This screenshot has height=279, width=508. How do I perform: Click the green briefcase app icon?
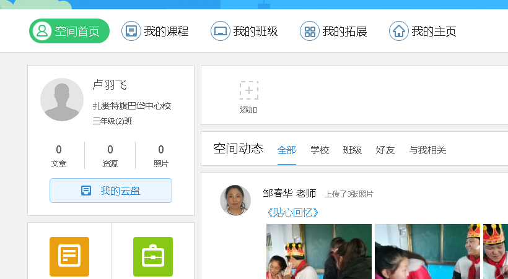153,257
